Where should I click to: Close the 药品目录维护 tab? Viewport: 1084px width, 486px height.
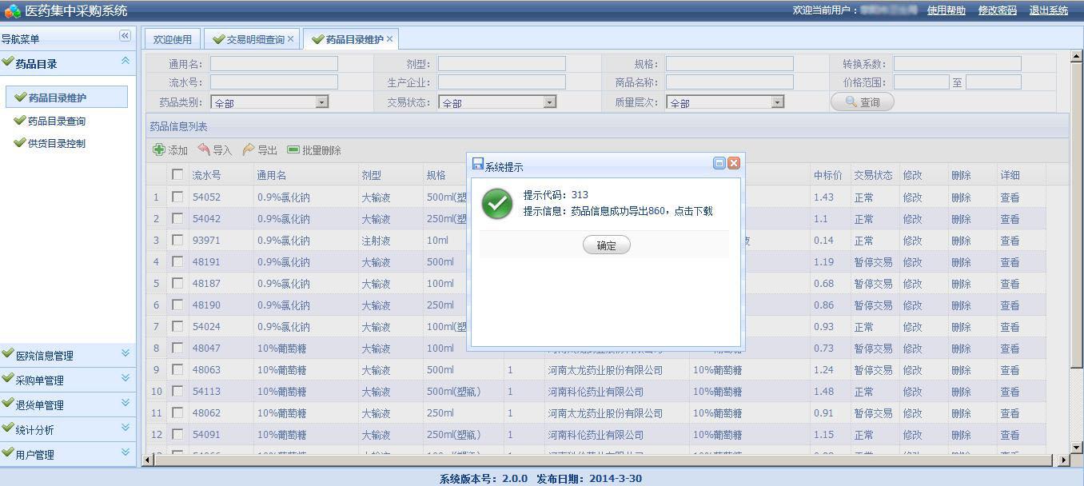point(390,39)
